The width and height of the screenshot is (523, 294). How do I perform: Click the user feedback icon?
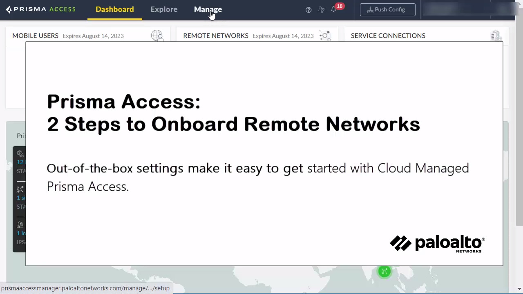pyautogui.click(x=321, y=10)
